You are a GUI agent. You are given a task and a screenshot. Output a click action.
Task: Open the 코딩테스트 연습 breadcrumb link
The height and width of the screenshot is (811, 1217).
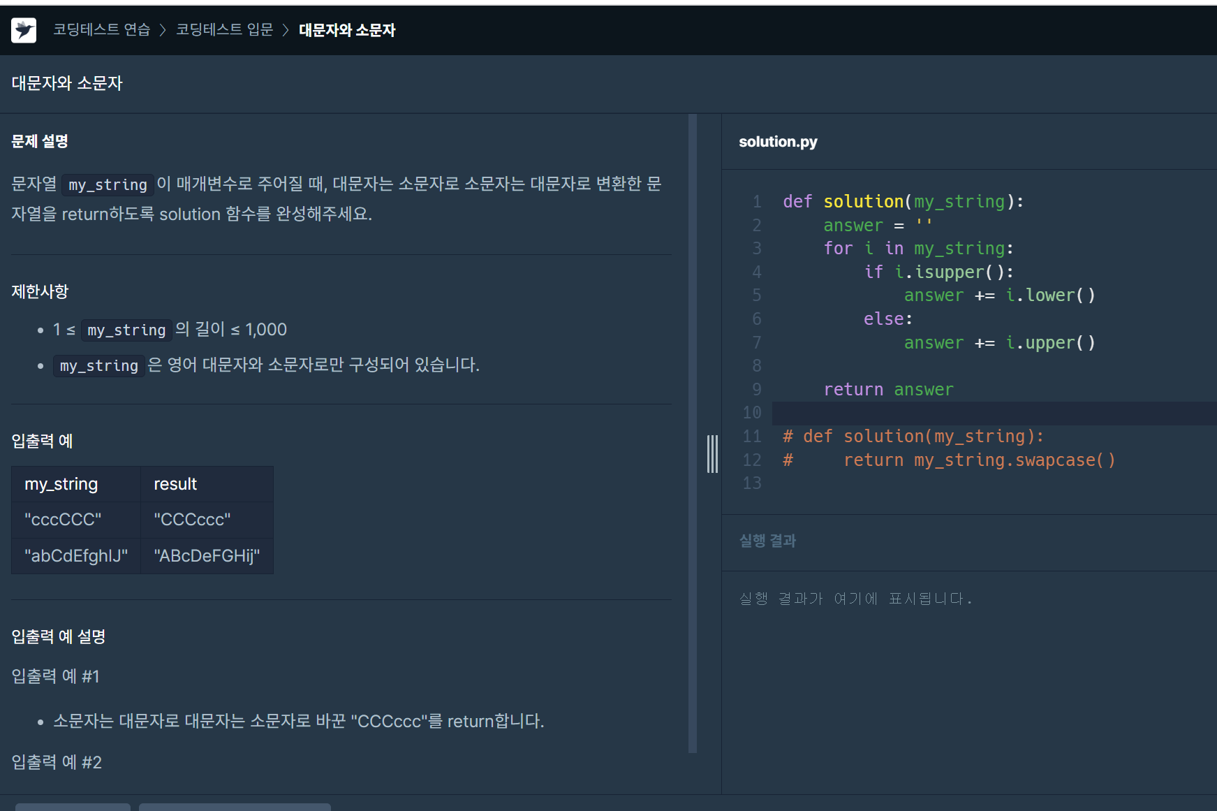coord(102,30)
